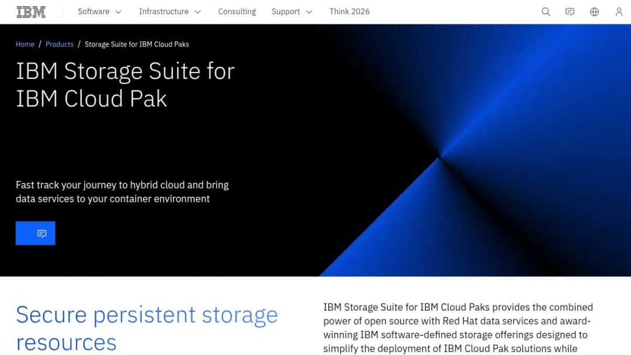This screenshot has height=355, width=631.
Task: Open the globe region selector icon
Action: point(594,12)
